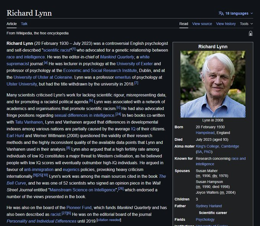Select the Article tab
Image resolution: width=260 pixels, height=226 pixels.
[x=11, y=24]
